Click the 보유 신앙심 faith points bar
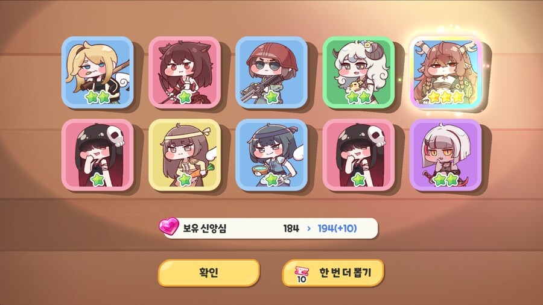The width and height of the screenshot is (543, 305). [x=270, y=228]
